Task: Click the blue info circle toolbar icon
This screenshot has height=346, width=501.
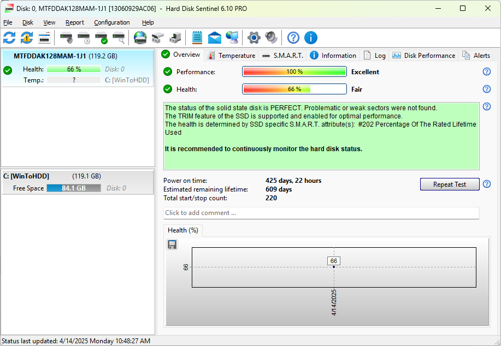Action: [310, 38]
